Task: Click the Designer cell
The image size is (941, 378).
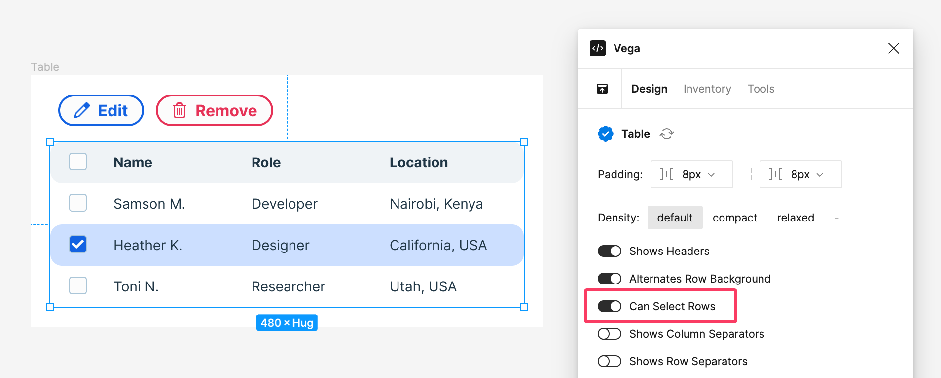Action: pos(281,245)
